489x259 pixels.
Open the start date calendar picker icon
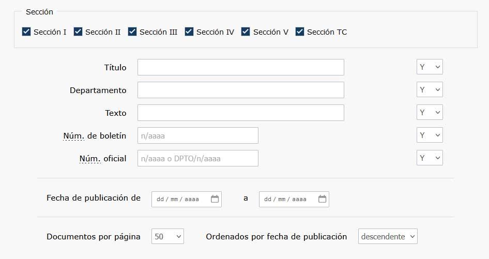(x=215, y=199)
